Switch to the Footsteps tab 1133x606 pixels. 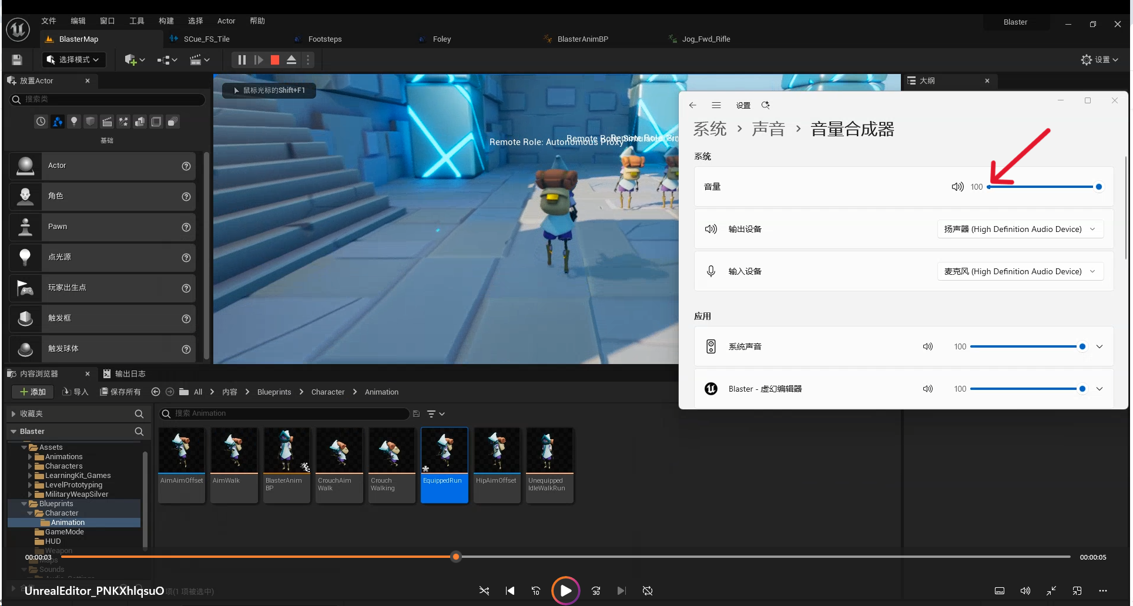click(x=324, y=39)
